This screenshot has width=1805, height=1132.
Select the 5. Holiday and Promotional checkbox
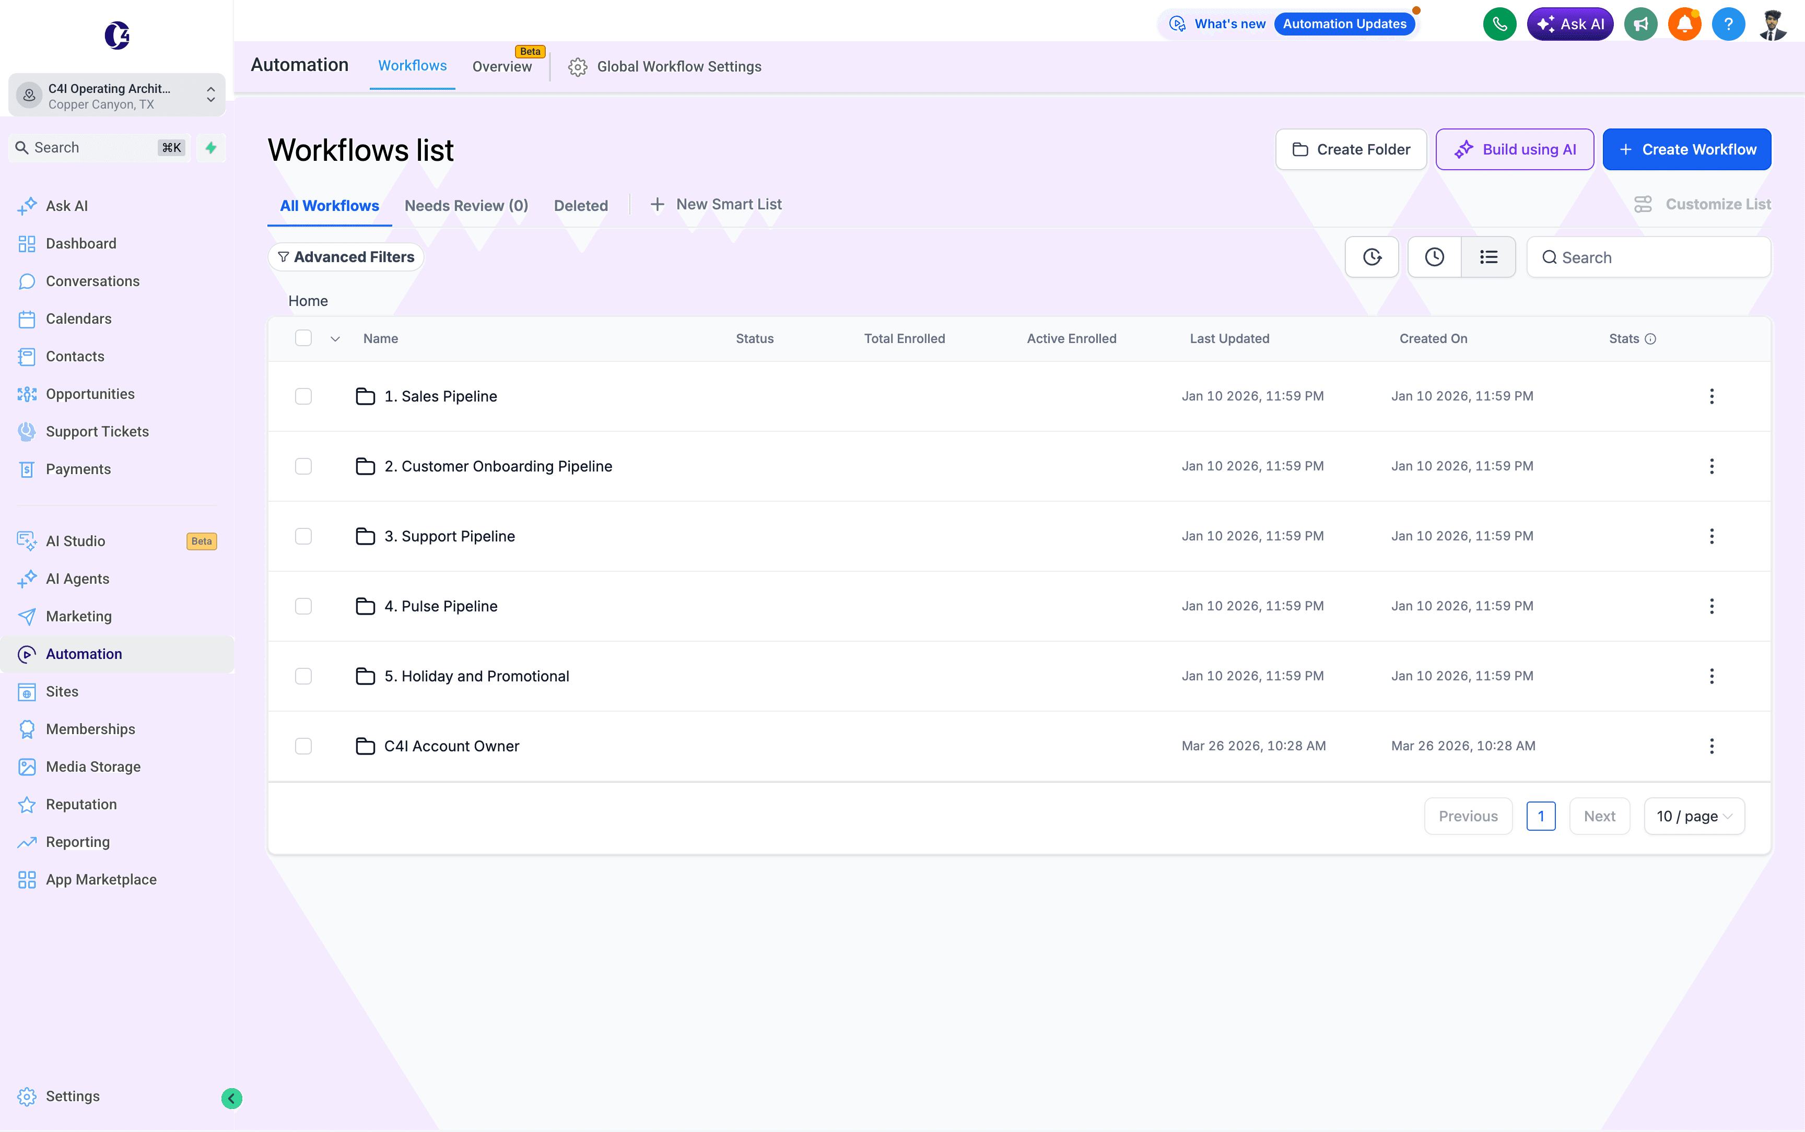coord(303,676)
